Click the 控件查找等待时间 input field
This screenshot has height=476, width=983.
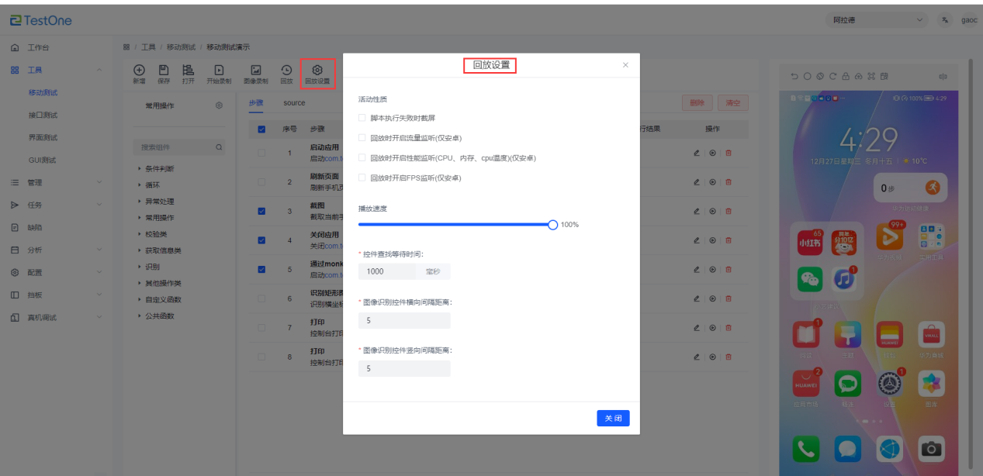[387, 272]
